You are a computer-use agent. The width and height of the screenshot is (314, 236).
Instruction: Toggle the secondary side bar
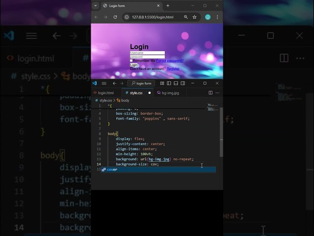183,83
